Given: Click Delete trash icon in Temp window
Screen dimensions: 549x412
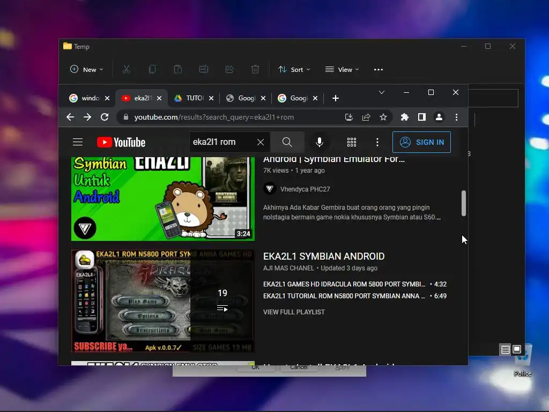Looking at the screenshot, I should (255, 69).
